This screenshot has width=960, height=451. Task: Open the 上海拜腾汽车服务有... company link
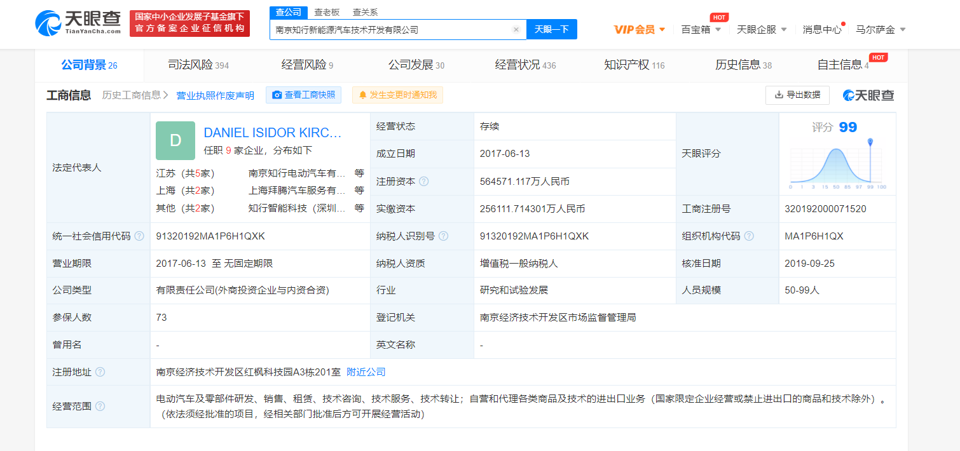coord(297,191)
